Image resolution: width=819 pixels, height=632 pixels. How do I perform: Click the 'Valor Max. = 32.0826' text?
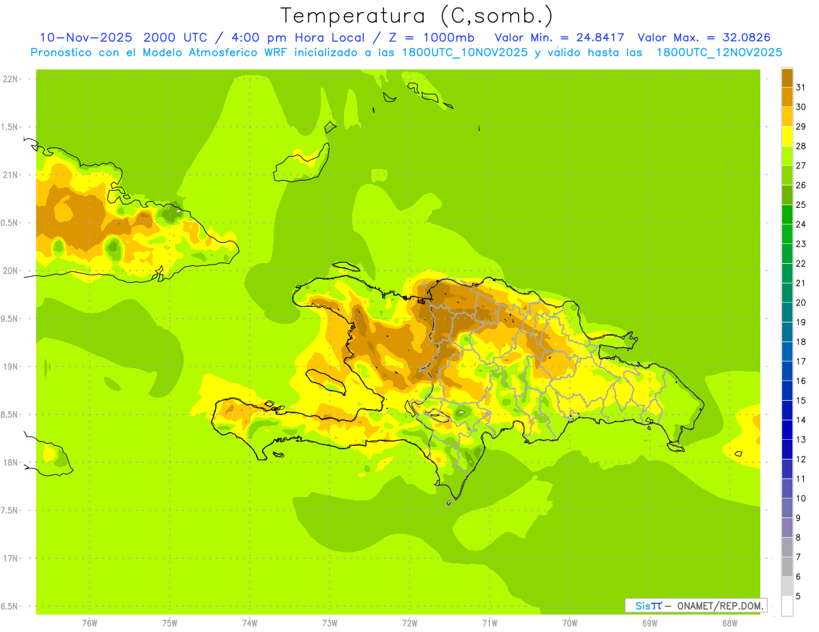[x=704, y=37]
